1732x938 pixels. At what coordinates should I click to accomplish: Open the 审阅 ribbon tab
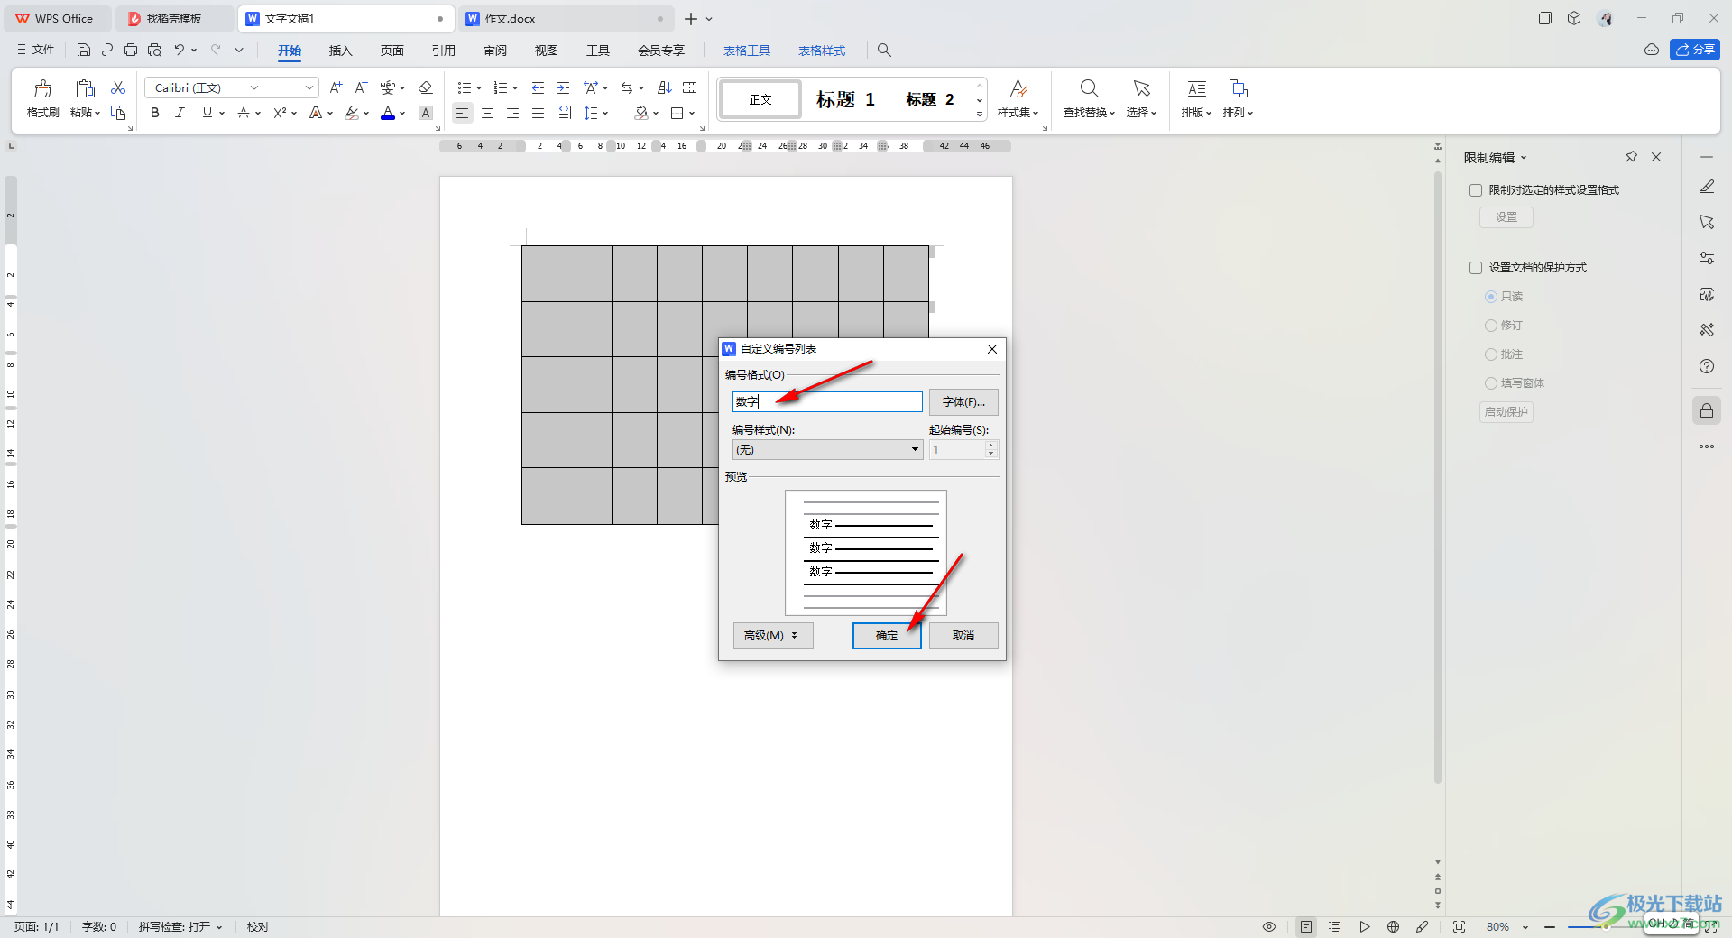click(x=495, y=51)
